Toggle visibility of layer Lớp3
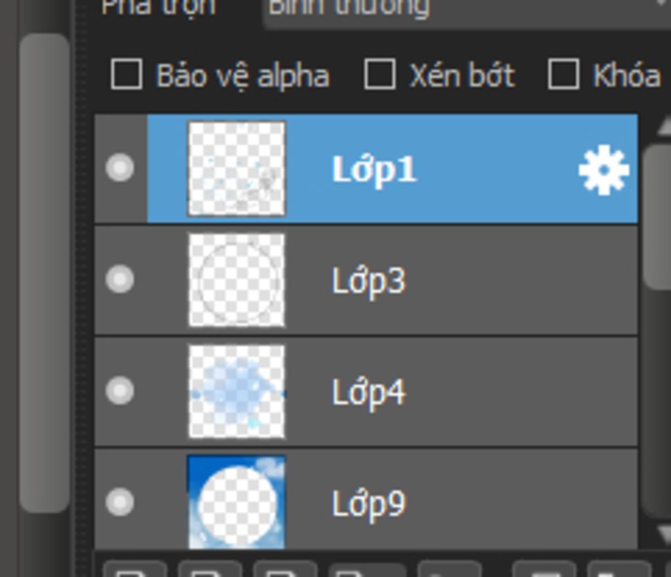The height and width of the screenshot is (577, 671). 120,279
